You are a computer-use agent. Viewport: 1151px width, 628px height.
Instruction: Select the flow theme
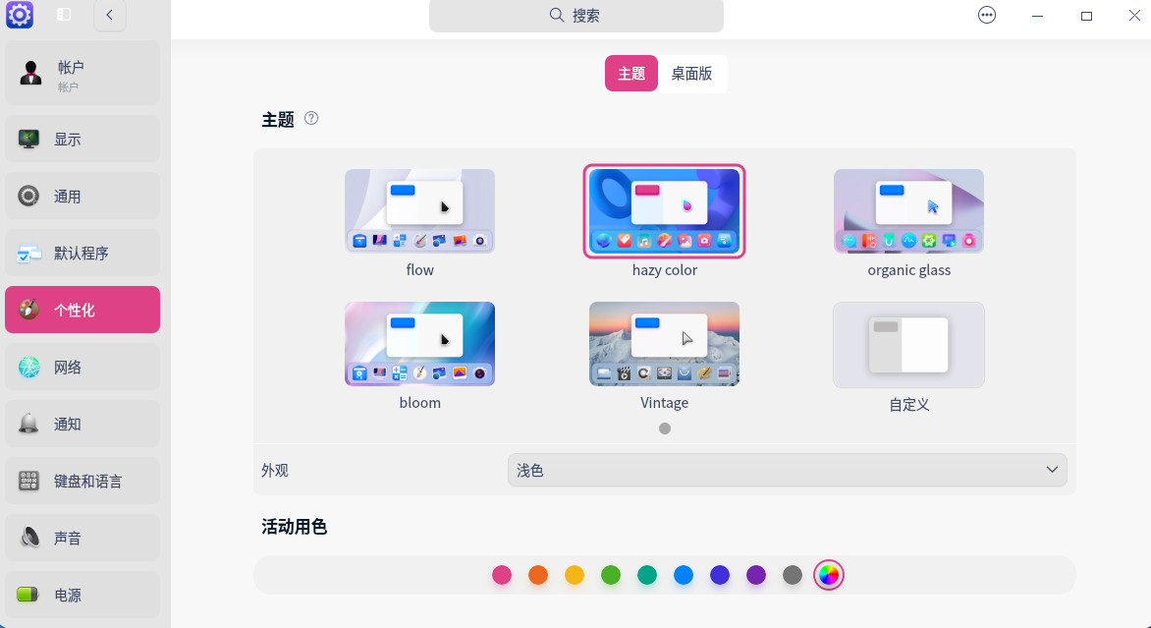[x=419, y=210]
